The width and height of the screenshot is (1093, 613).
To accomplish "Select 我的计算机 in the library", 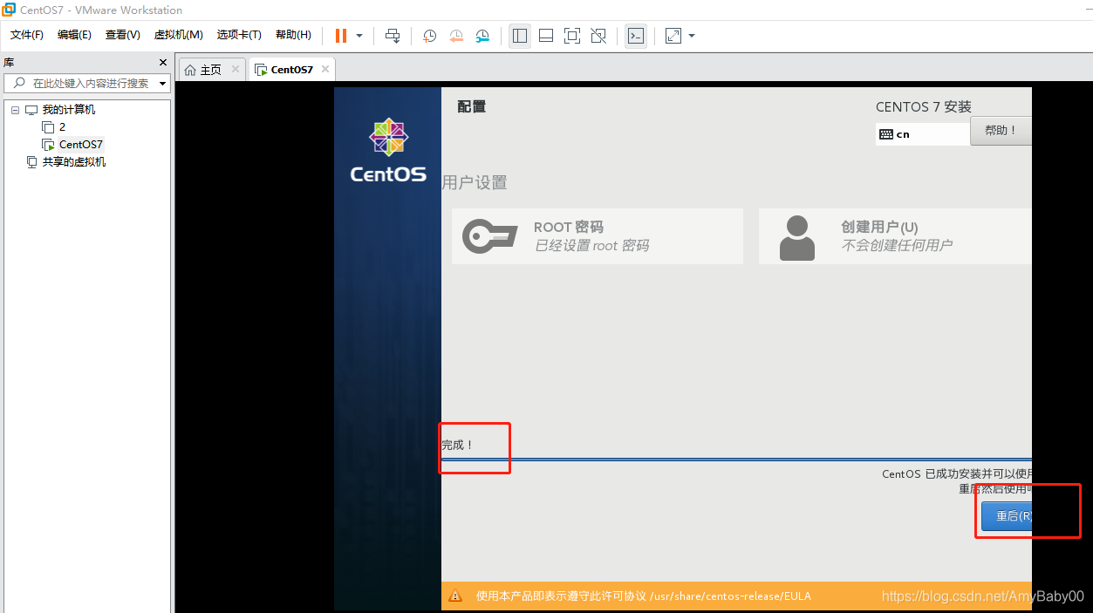I will pos(69,110).
